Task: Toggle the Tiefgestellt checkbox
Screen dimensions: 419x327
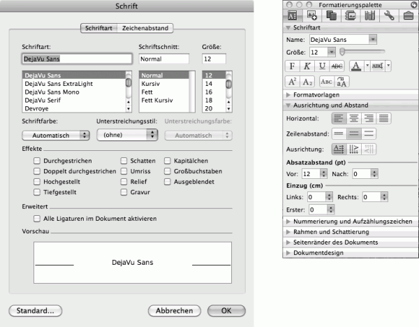Action: point(37,192)
